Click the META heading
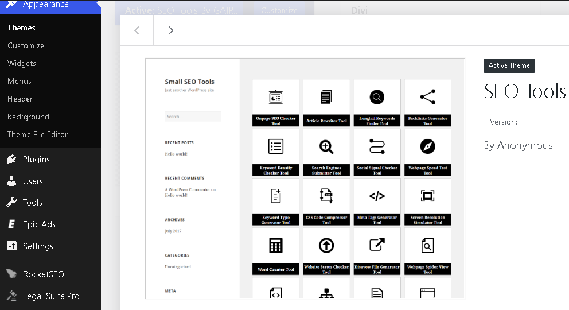Image resolution: width=569 pixels, height=310 pixels. [170, 290]
